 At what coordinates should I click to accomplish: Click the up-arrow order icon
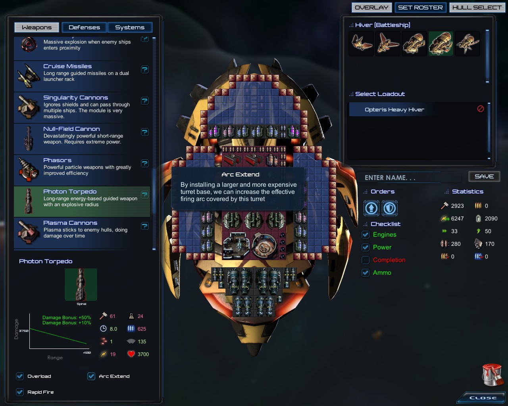click(x=371, y=208)
